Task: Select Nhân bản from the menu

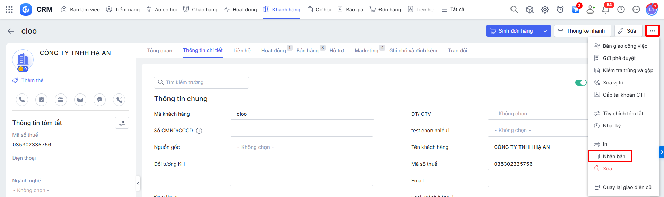Action: (614, 156)
